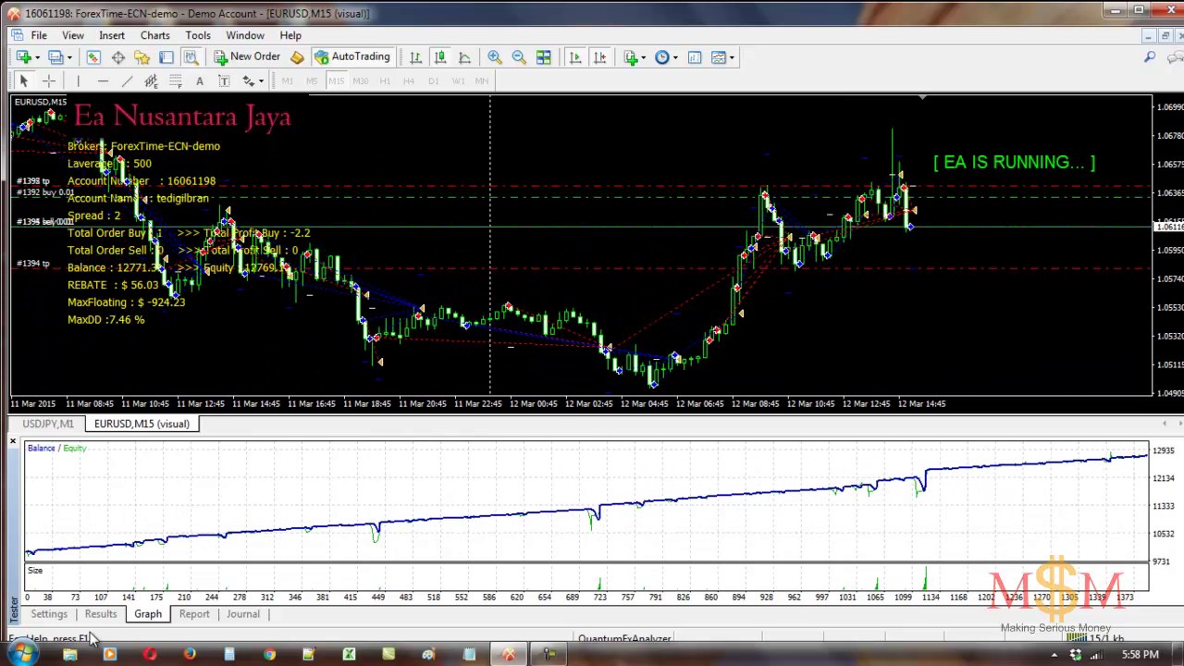
Task: Open the Profiles icon
Action: (59, 57)
